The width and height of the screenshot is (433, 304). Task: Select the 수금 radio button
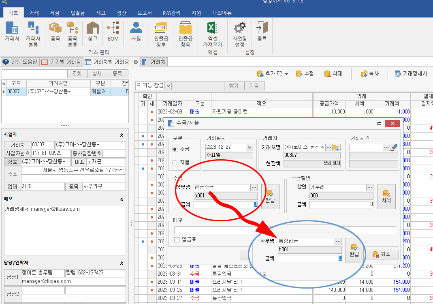[175, 149]
